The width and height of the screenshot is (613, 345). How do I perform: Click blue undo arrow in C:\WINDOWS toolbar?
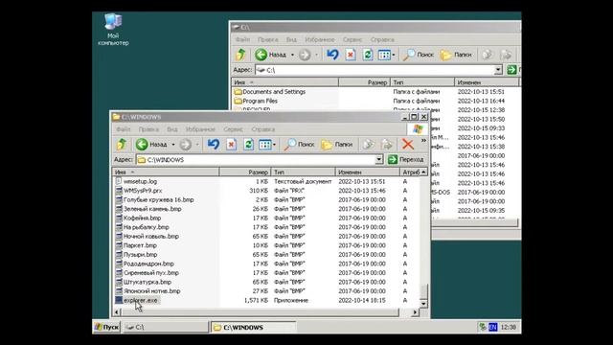tap(214, 145)
